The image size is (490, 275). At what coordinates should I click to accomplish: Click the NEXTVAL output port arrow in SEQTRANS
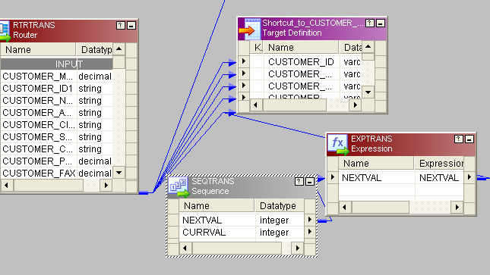click(x=310, y=220)
